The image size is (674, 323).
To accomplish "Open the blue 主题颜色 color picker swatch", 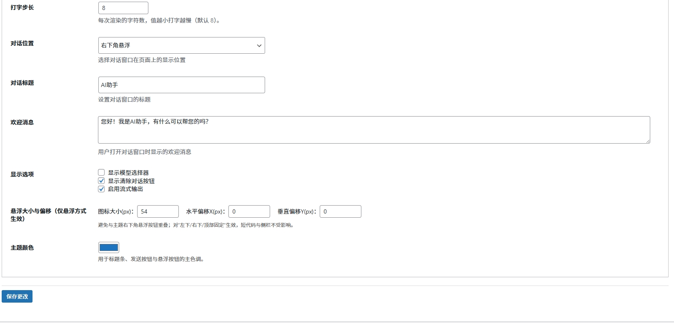I will tap(109, 248).
